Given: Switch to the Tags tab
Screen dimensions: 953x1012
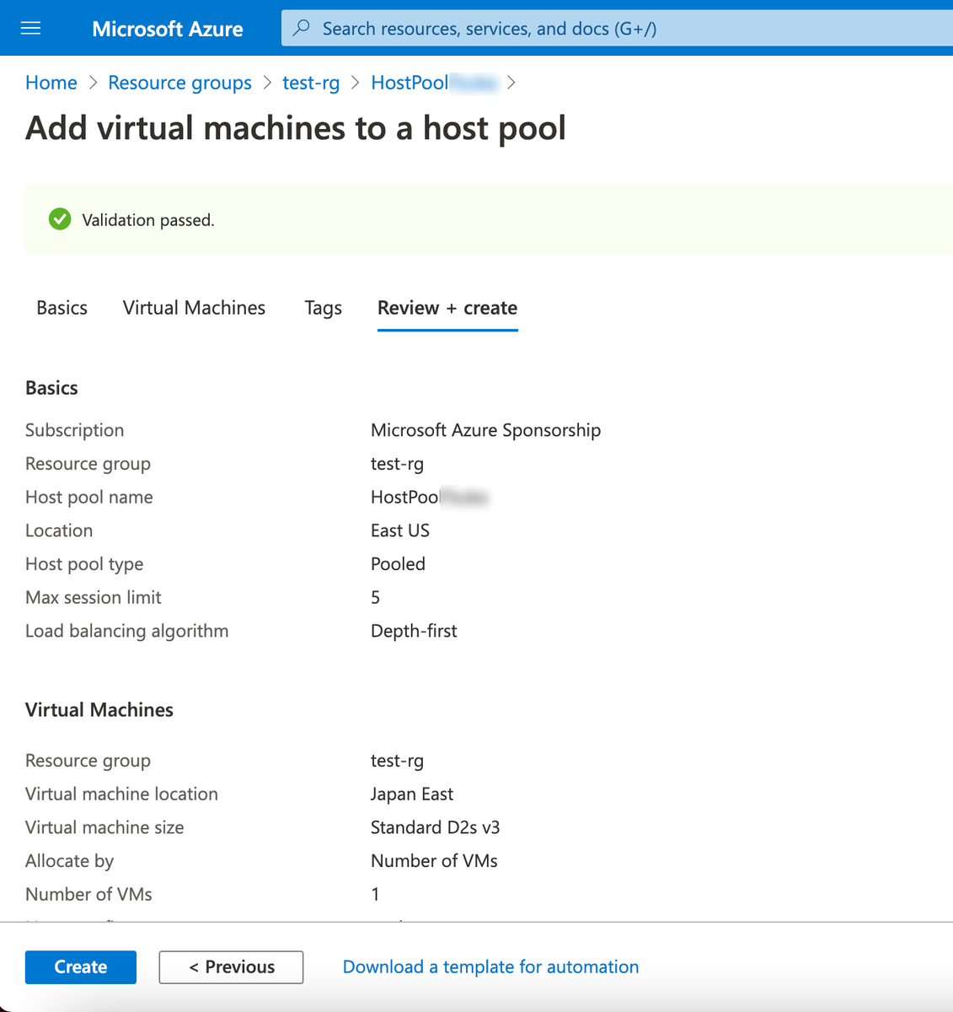Looking at the screenshot, I should [x=324, y=308].
